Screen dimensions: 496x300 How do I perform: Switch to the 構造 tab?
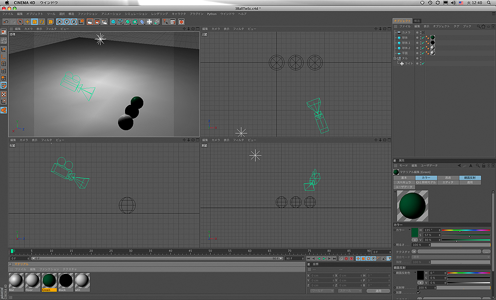[x=417, y=20]
